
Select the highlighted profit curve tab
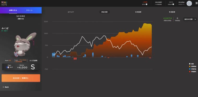(104, 12)
